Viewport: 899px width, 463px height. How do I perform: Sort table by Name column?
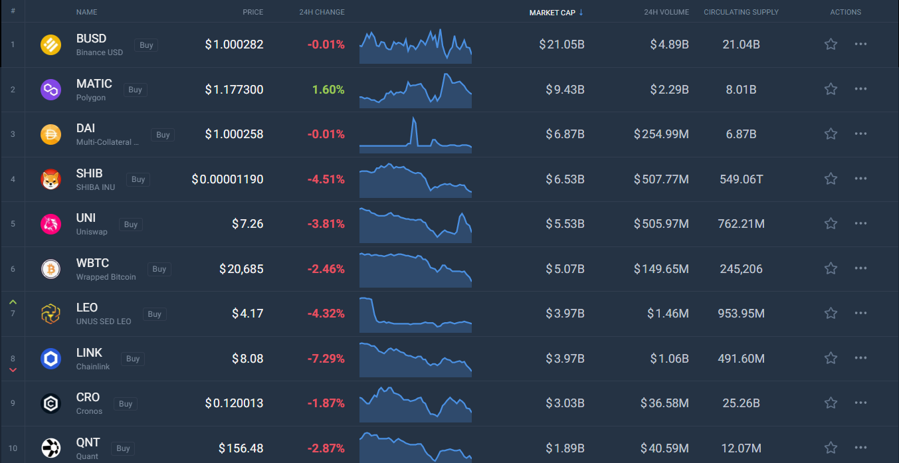point(86,12)
